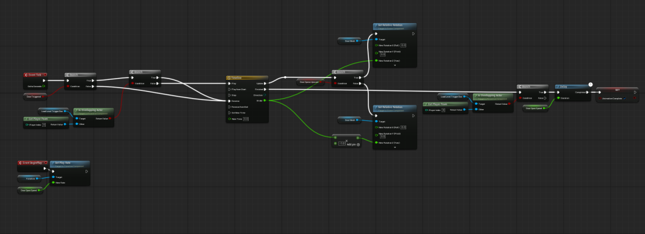Click Condition pin on Branch beside Door Opens Upward
Image resolution: width=645 pixels, height=234 pixels.
tap(335, 83)
